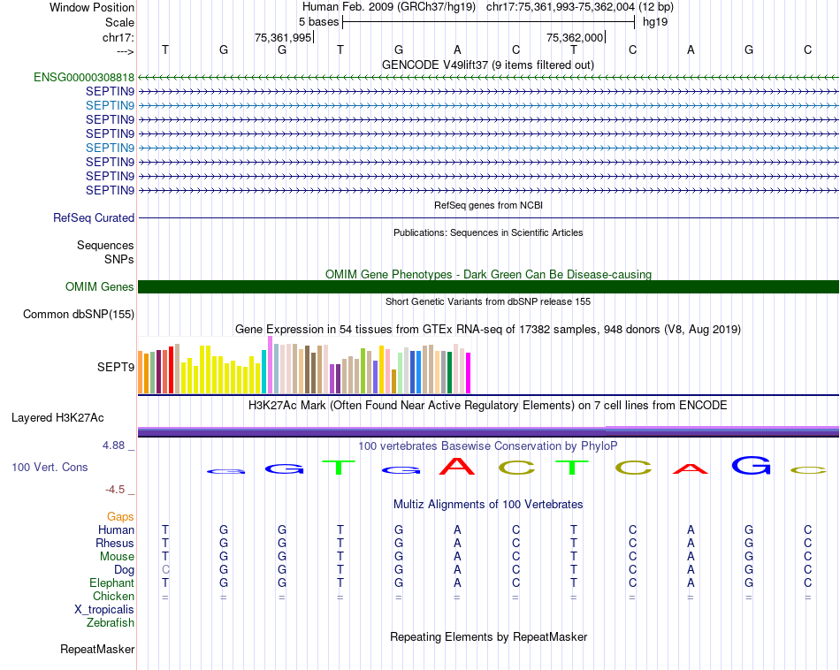Click the tall pink bar in GTEx chart
This screenshot has height=670, width=840.
(x=270, y=365)
